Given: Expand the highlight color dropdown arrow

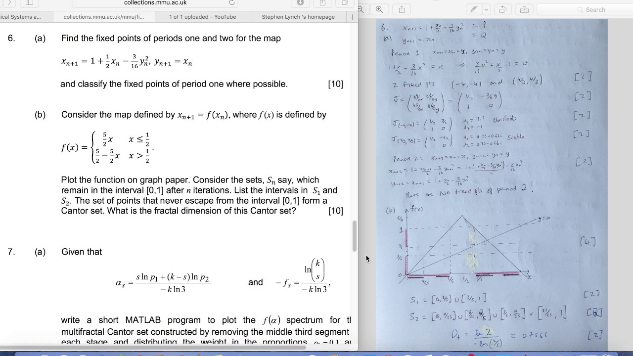Looking at the screenshot, I should coord(486,9).
